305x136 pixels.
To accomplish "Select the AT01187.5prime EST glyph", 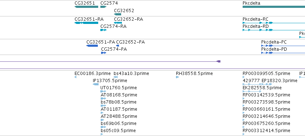I will click(x=102, y=113).
